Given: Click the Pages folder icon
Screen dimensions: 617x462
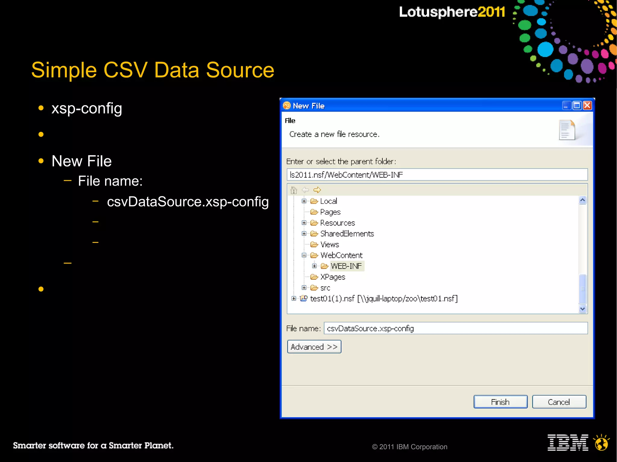Looking at the screenshot, I should (x=314, y=212).
